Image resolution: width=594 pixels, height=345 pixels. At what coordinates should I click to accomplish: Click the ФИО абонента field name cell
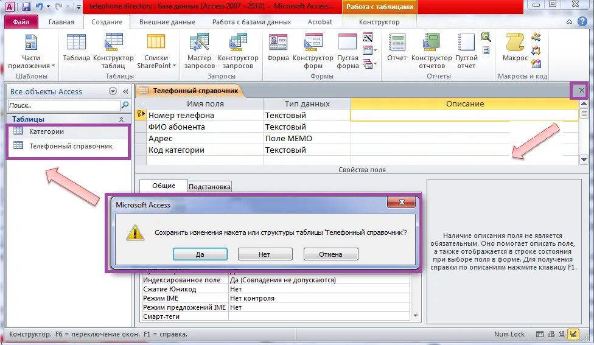pyautogui.click(x=204, y=127)
